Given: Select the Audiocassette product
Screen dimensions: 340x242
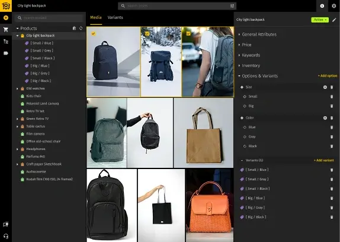Looking at the screenshot, I should (36, 171).
